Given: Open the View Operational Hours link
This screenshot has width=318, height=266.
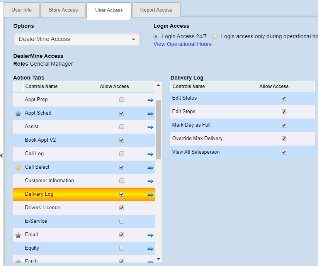Looking at the screenshot, I should 182,44.
